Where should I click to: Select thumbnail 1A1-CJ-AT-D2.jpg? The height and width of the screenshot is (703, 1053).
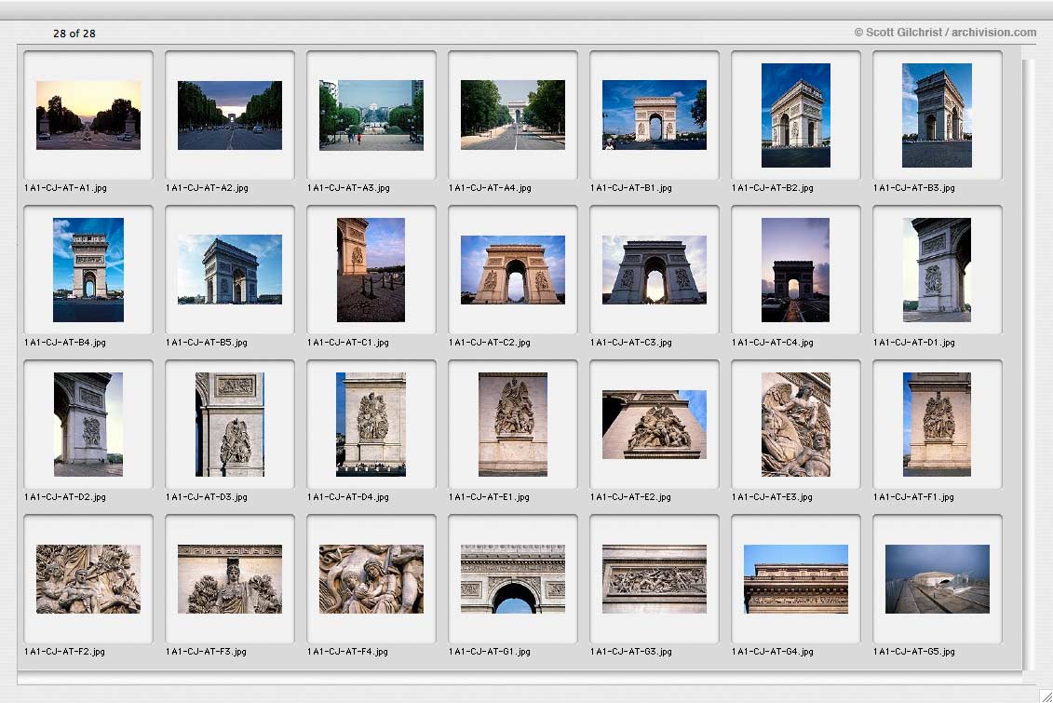tap(88, 425)
